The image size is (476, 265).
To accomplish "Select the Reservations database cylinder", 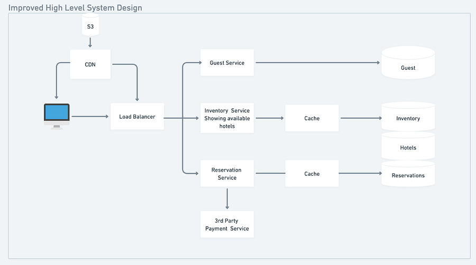I will 408,174.
